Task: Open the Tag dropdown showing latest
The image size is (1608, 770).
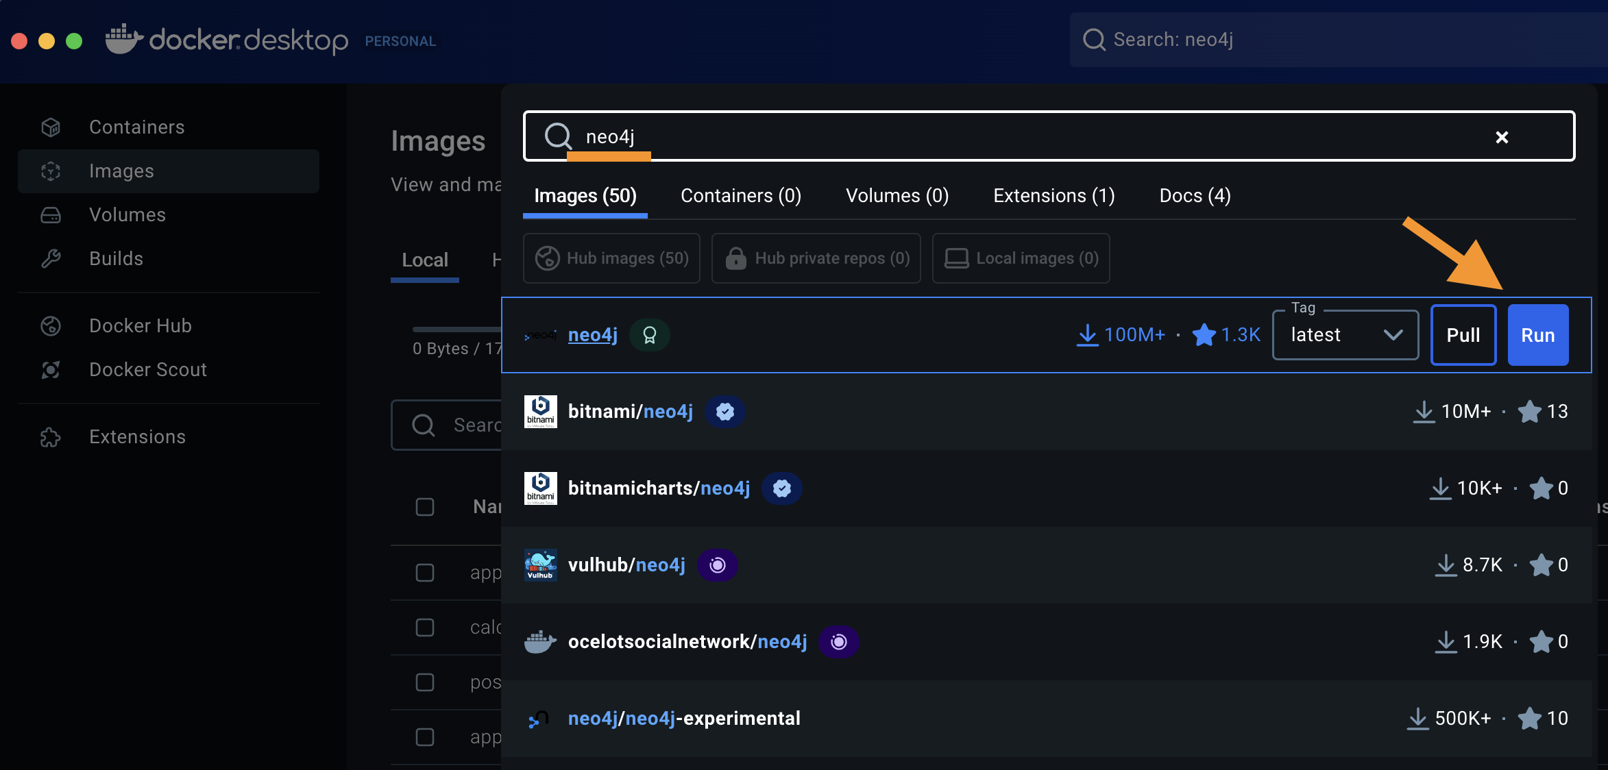Action: pyautogui.click(x=1345, y=335)
